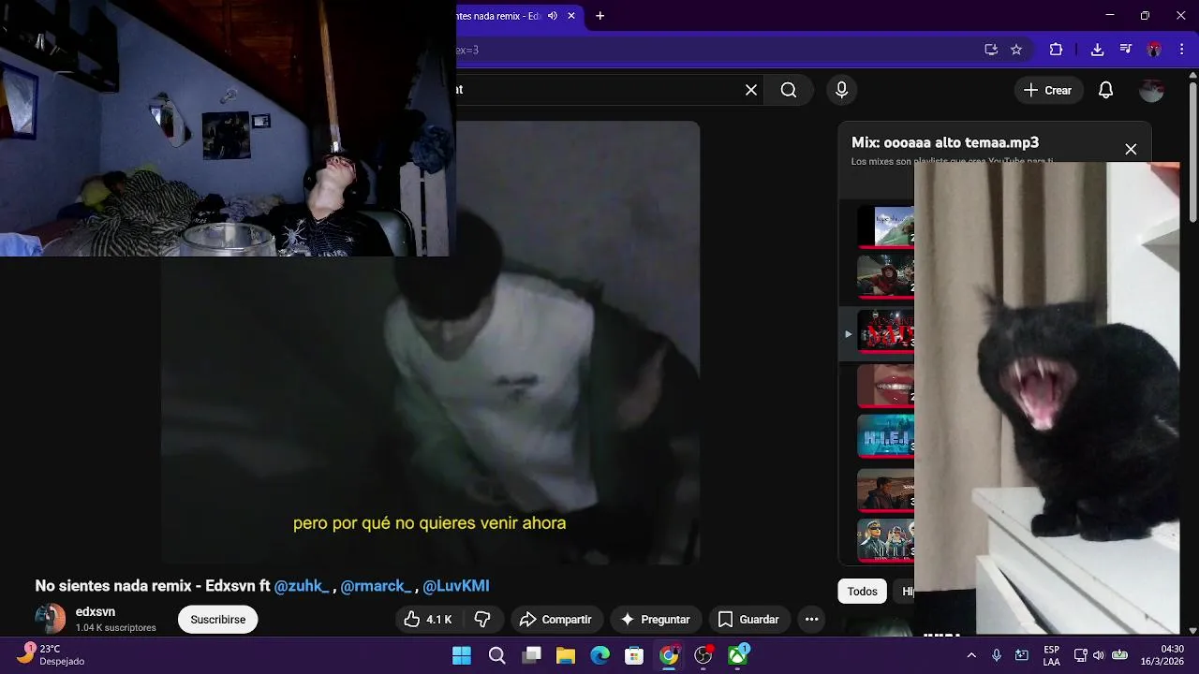Open Chrome profile avatar

pos(1154,50)
